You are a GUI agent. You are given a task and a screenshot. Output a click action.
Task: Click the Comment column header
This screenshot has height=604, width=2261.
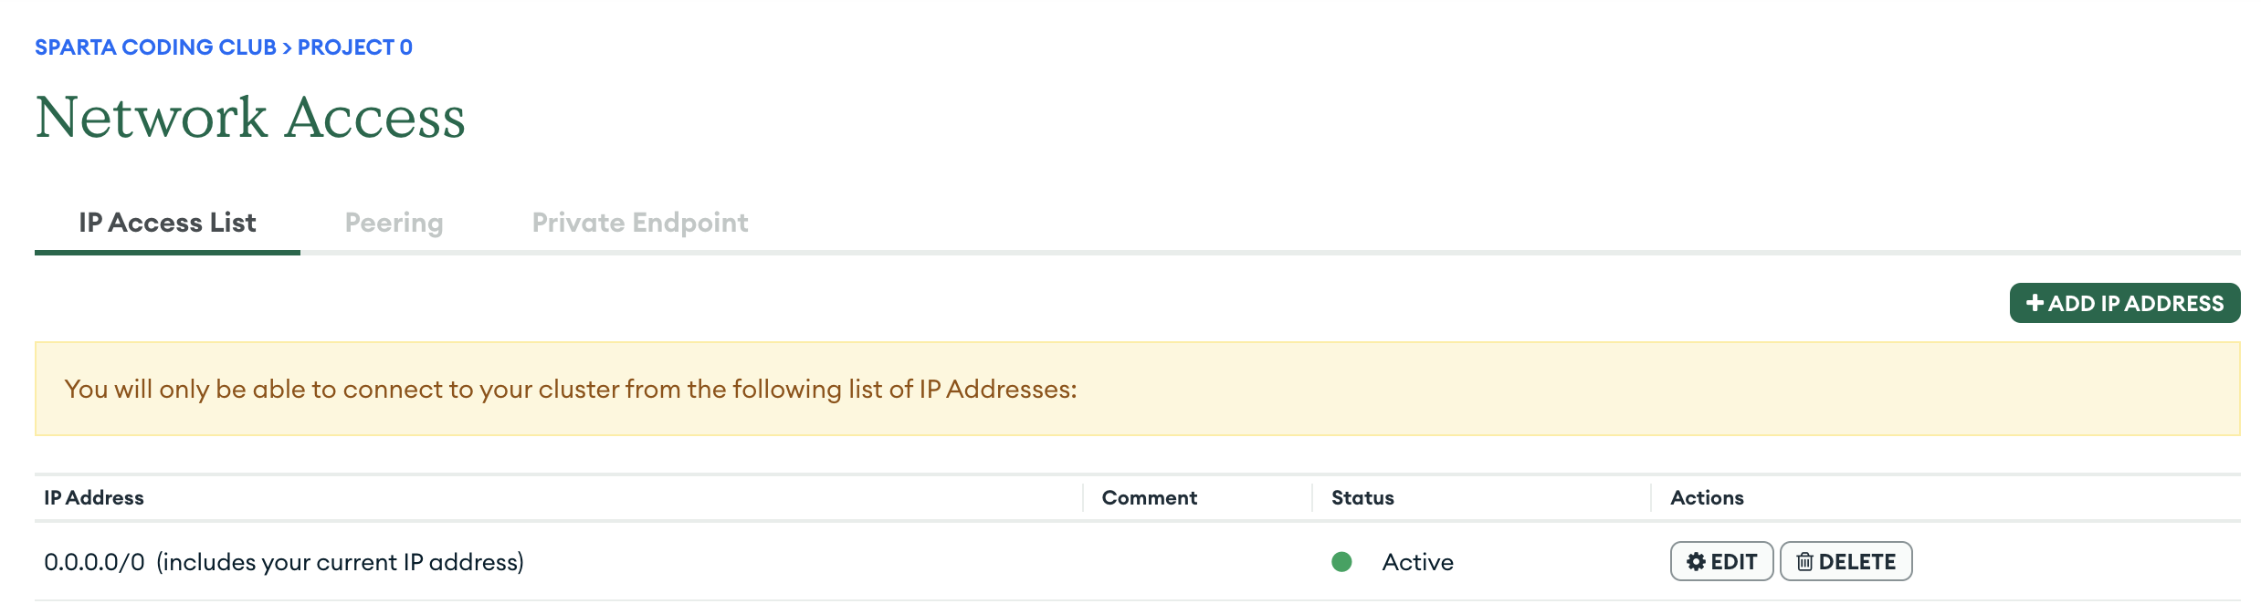point(1149,498)
